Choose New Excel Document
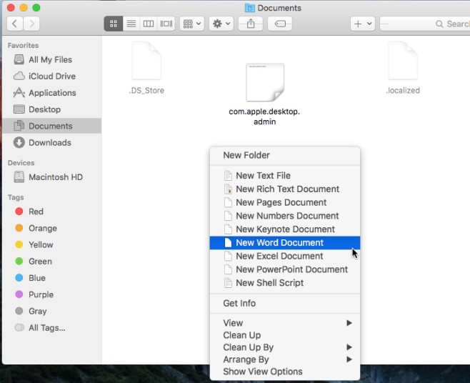 pos(285,256)
